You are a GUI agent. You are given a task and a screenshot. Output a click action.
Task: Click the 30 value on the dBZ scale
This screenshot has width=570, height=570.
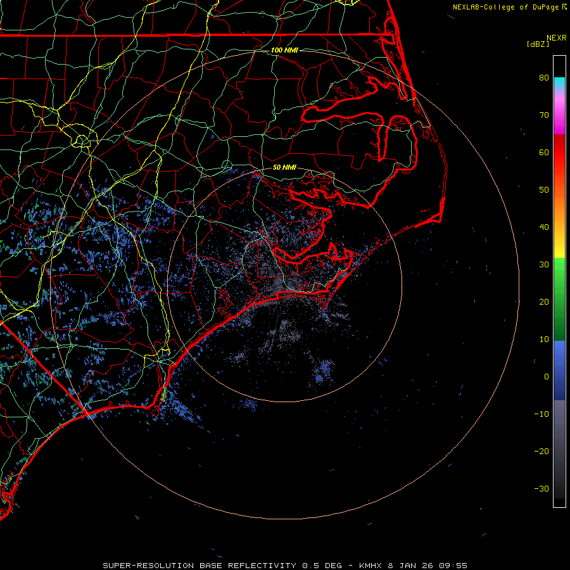click(x=544, y=264)
